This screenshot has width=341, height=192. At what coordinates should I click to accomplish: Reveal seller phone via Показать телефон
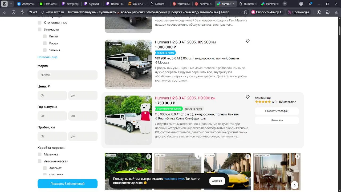tap(277, 111)
